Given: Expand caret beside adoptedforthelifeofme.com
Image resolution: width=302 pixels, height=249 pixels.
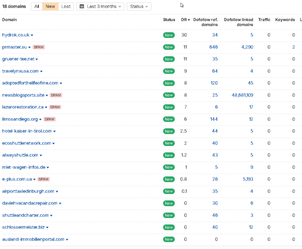Looking at the screenshot, I should click(x=61, y=83).
